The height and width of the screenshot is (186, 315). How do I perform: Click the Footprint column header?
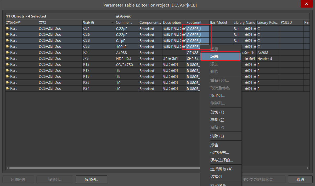pyautogui.click(x=198, y=22)
